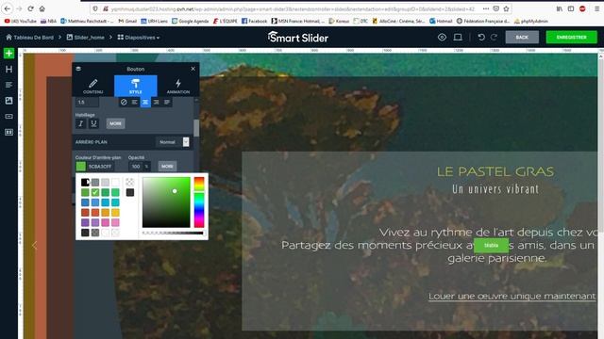Viewport: 604px width, 339px height.
Task: Pick the dark gray swatch below transparent
Action: pyautogui.click(x=130, y=192)
